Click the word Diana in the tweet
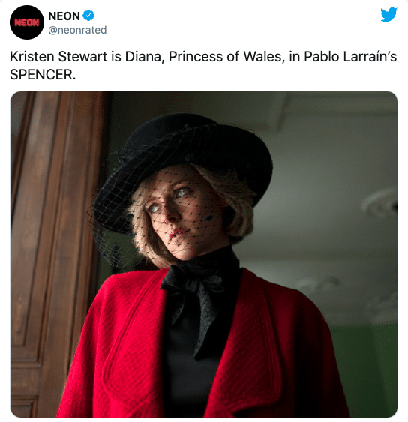This screenshot has width=408, height=422. tap(142, 57)
